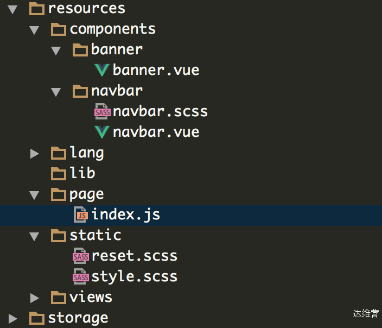Collapse the static folder triangle

pos(34,236)
